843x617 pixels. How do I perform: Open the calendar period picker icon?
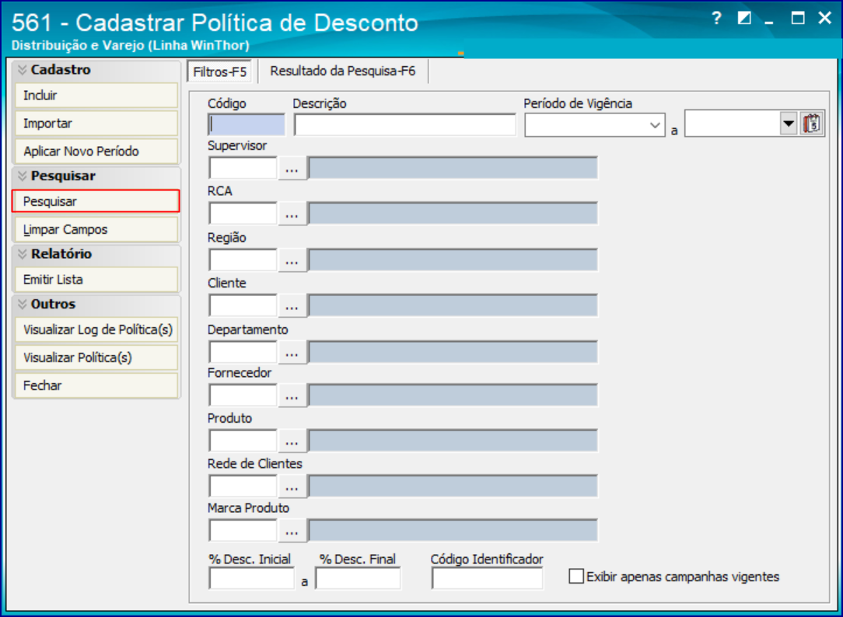(x=812, y=124)
